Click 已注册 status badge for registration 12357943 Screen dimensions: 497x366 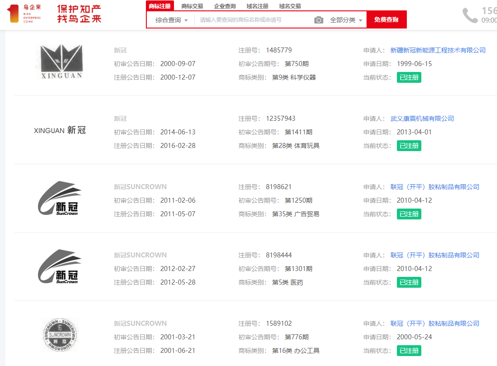click(x=409, y=146)
